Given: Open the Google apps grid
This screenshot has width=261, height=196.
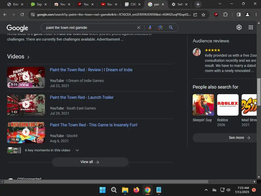Looking at the screenshot, I should [251, 27].
